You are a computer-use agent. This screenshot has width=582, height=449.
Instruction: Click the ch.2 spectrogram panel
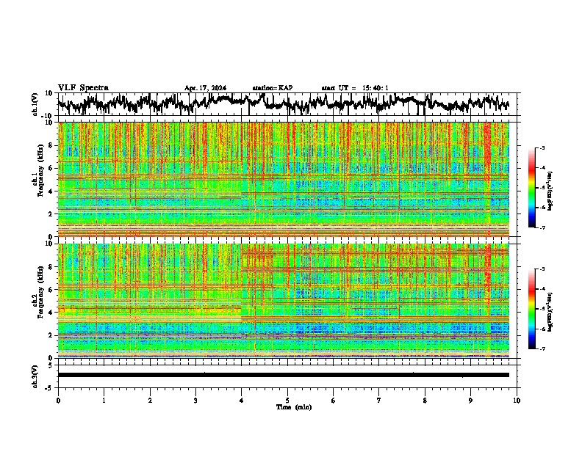(284, 301)
